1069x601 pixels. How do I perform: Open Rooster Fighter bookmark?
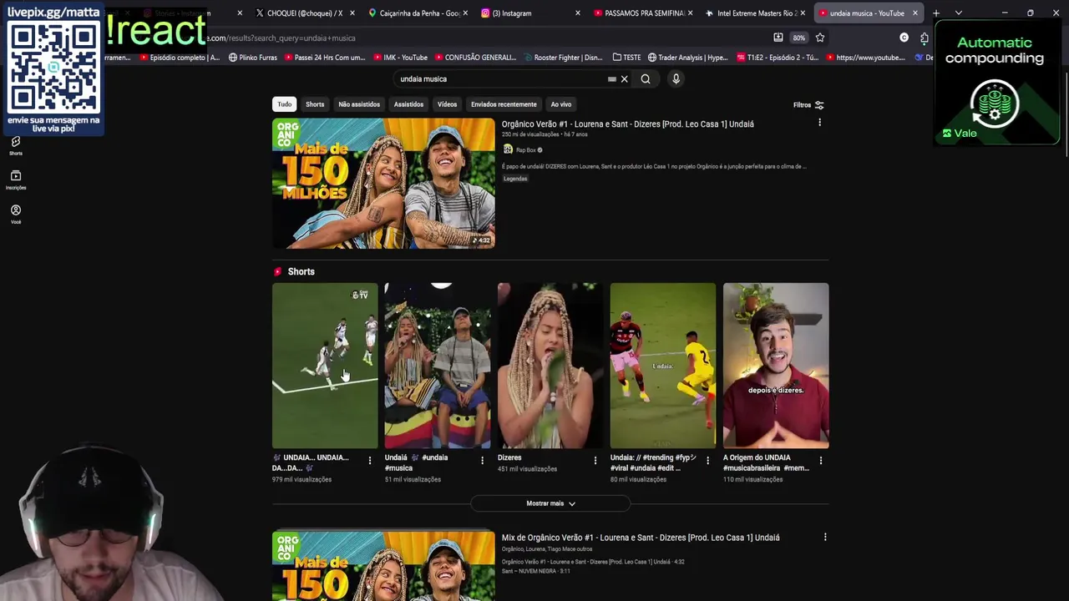point(563,58)
